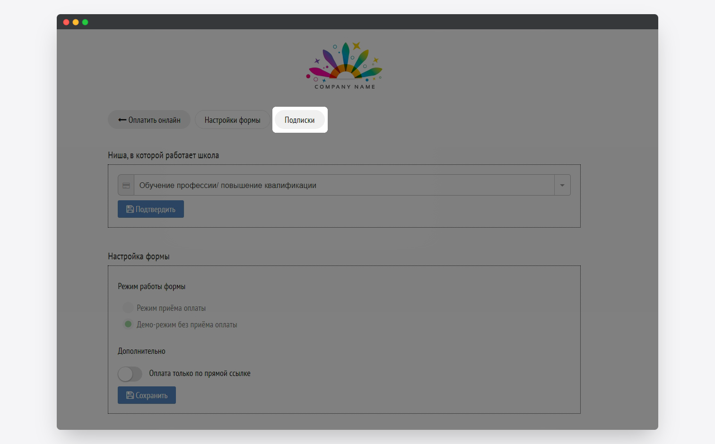Maximize the window using the green button
The height and width of the screenshot is (444, 715).
(85, 22)
